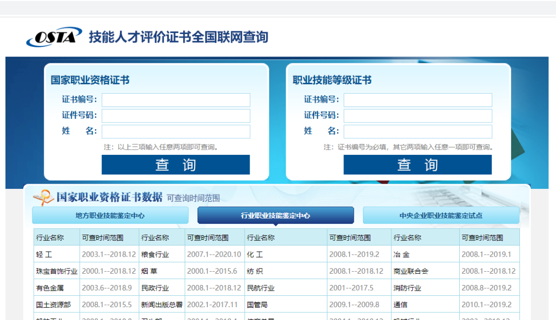Click the 商业联合会 table cell
This screenshot has width=556, height=320.
tap(411, 271)
